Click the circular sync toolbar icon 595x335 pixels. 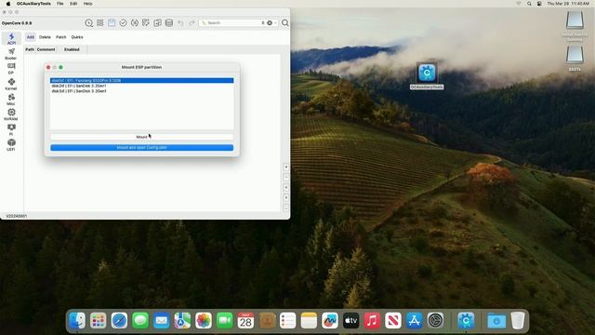134,23
